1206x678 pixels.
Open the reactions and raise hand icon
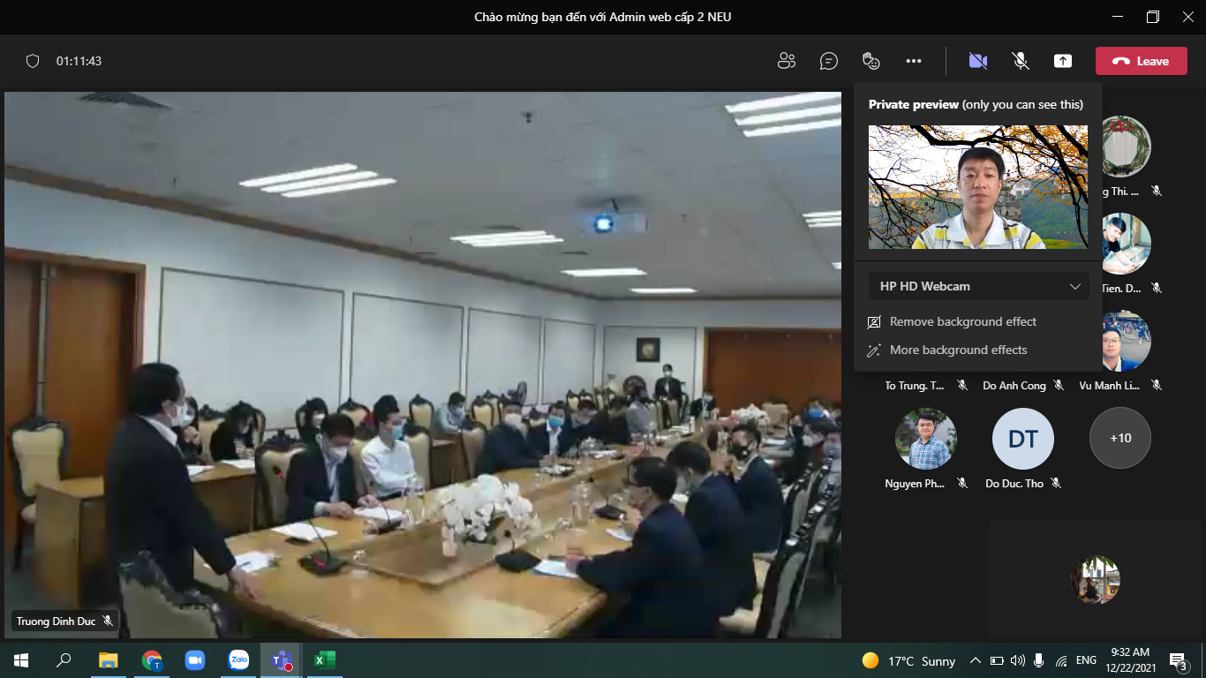(x=871, y=61)
